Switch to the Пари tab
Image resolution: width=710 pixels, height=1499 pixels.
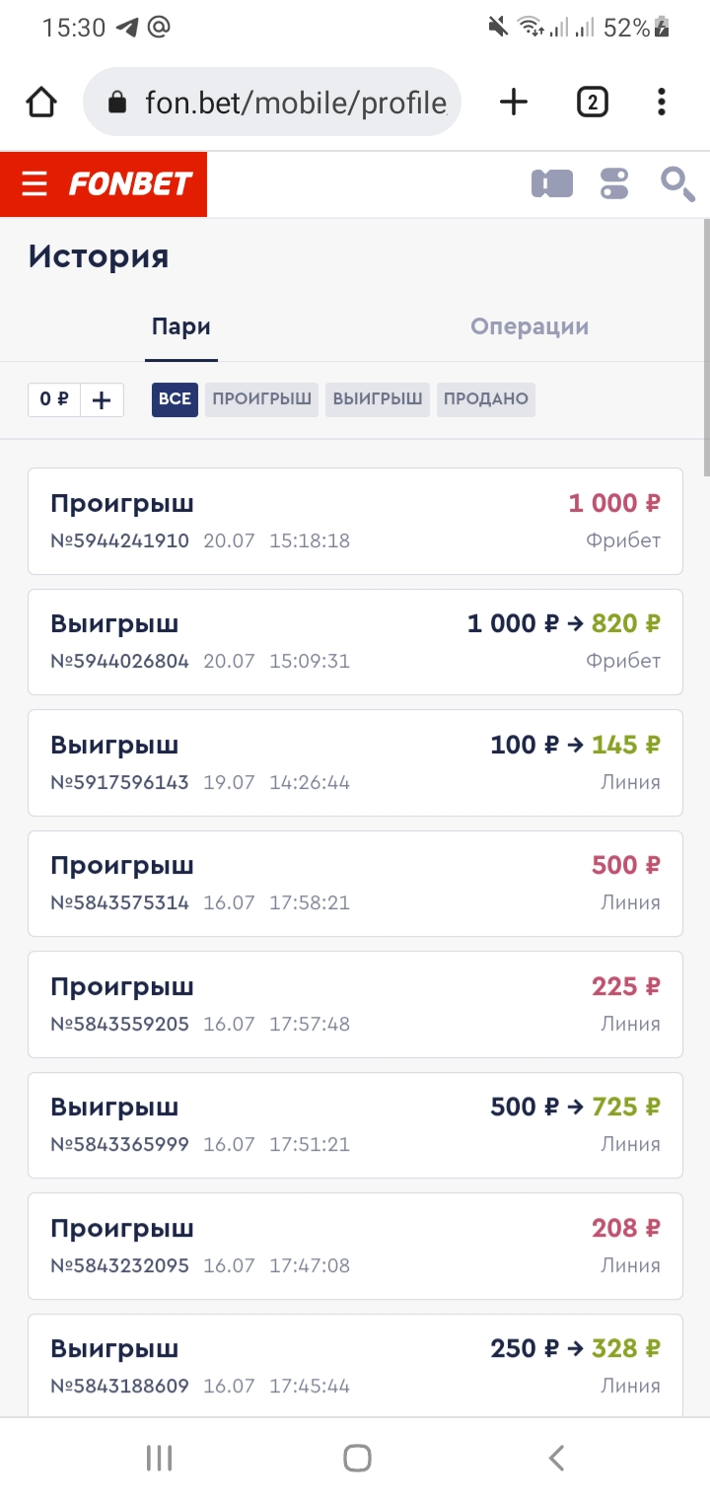click(x=181, y=327)
